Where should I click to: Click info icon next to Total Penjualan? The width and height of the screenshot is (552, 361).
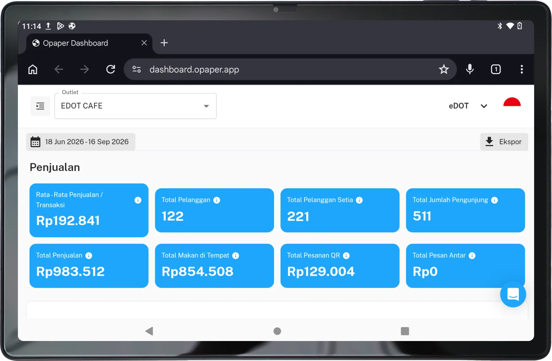tap(89, 255)
